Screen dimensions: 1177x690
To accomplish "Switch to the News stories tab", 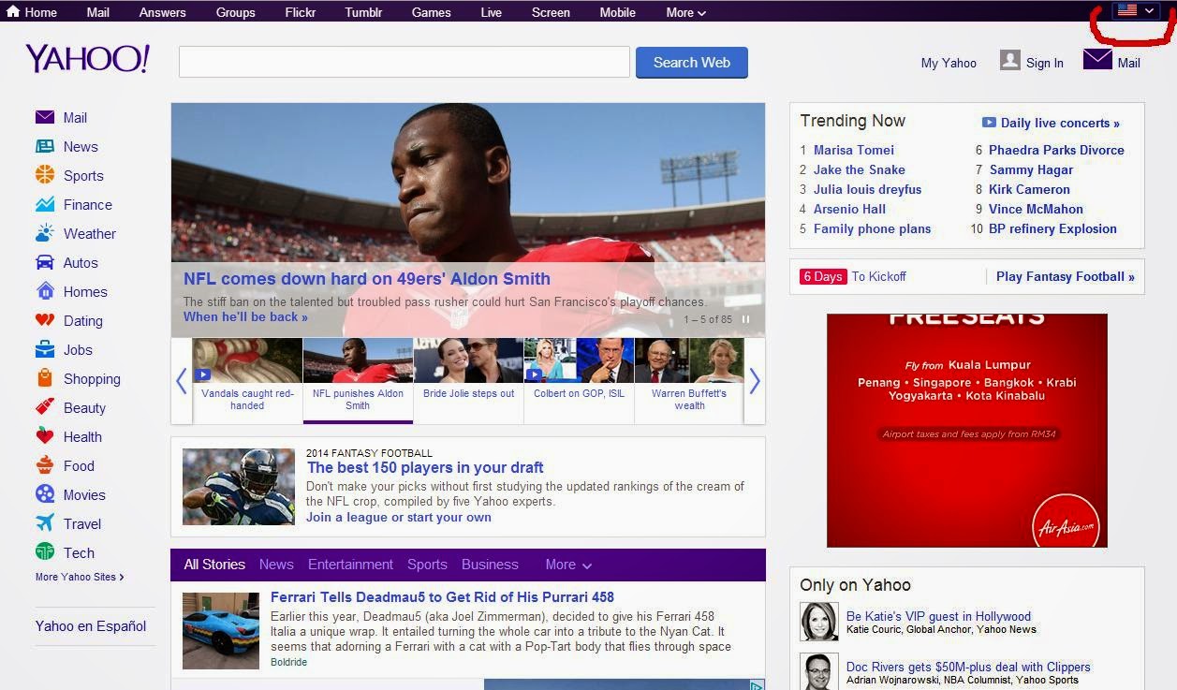I will click(276, 565).
